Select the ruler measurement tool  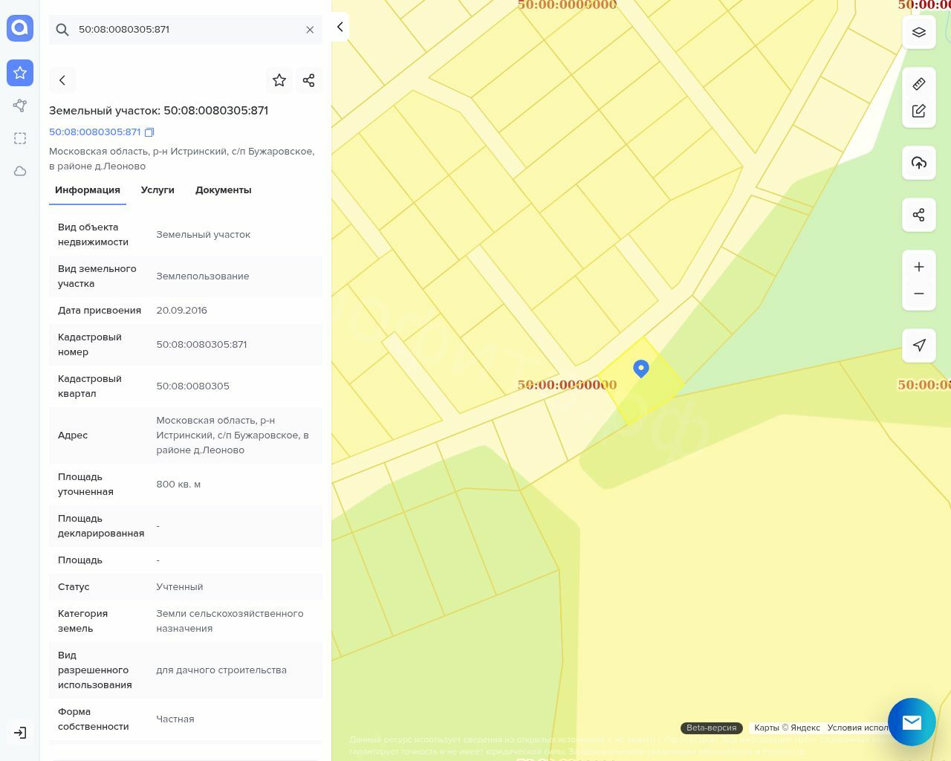pos(918,84)
